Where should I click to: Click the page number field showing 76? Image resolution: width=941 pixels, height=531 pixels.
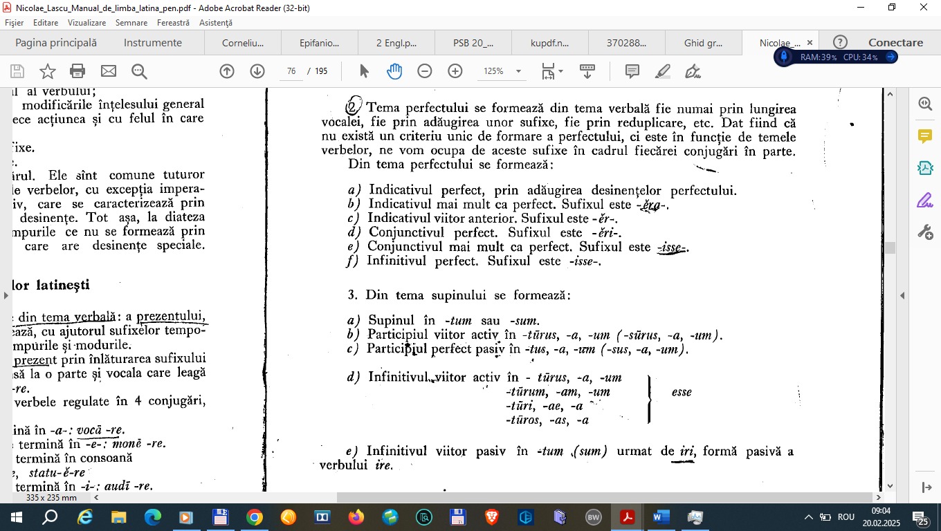(291, 71)
